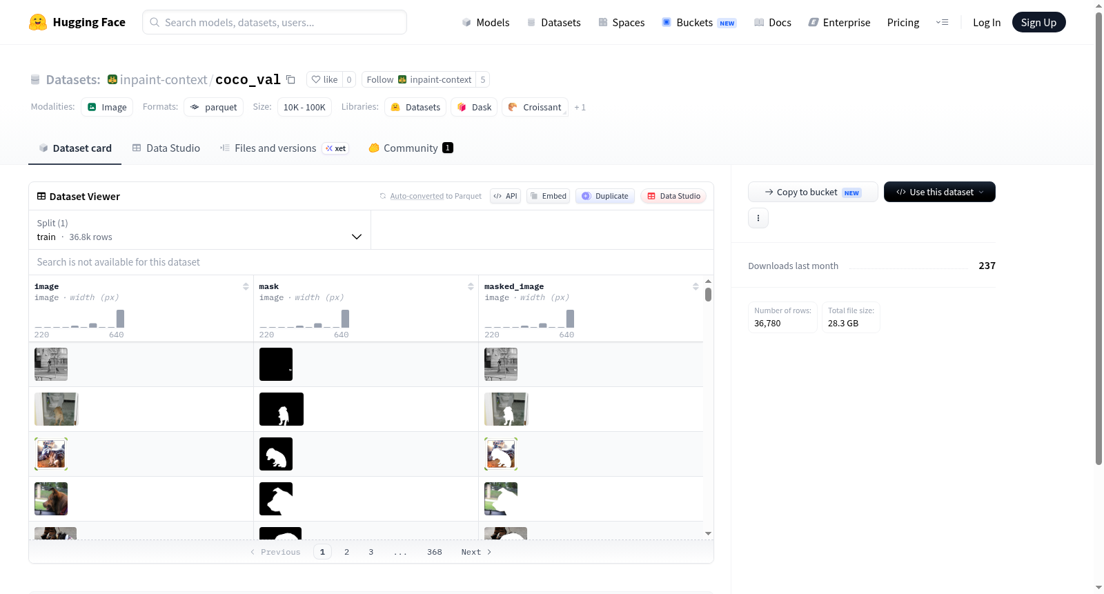Screen dimensions: 1104x594
Task: Select the Image modality tag
Action: tap(107, 107)
